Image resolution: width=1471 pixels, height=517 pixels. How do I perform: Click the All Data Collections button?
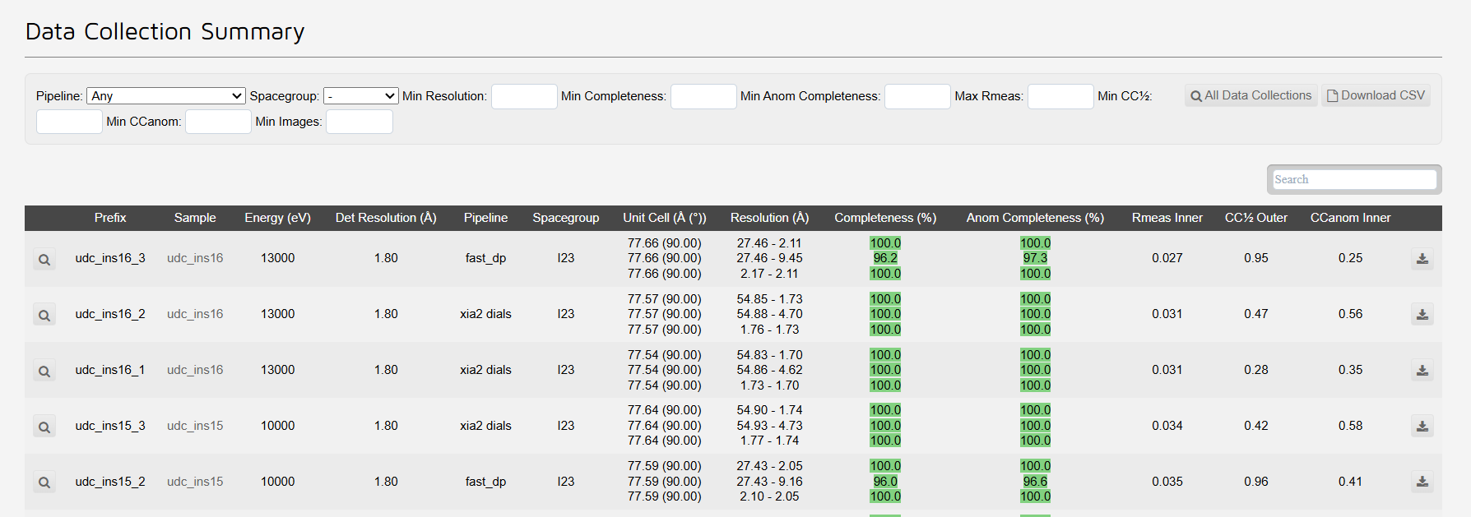[x=1251, y=95]
